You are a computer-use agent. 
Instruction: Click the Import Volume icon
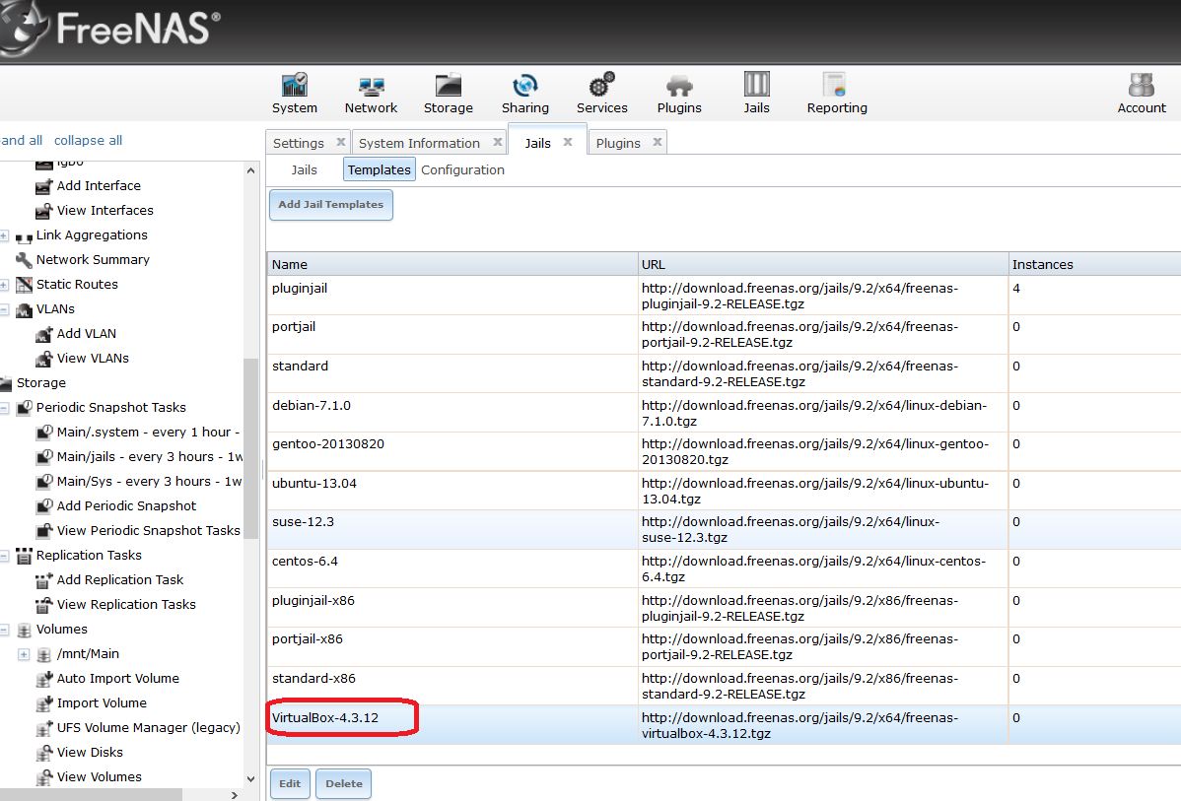44,703
